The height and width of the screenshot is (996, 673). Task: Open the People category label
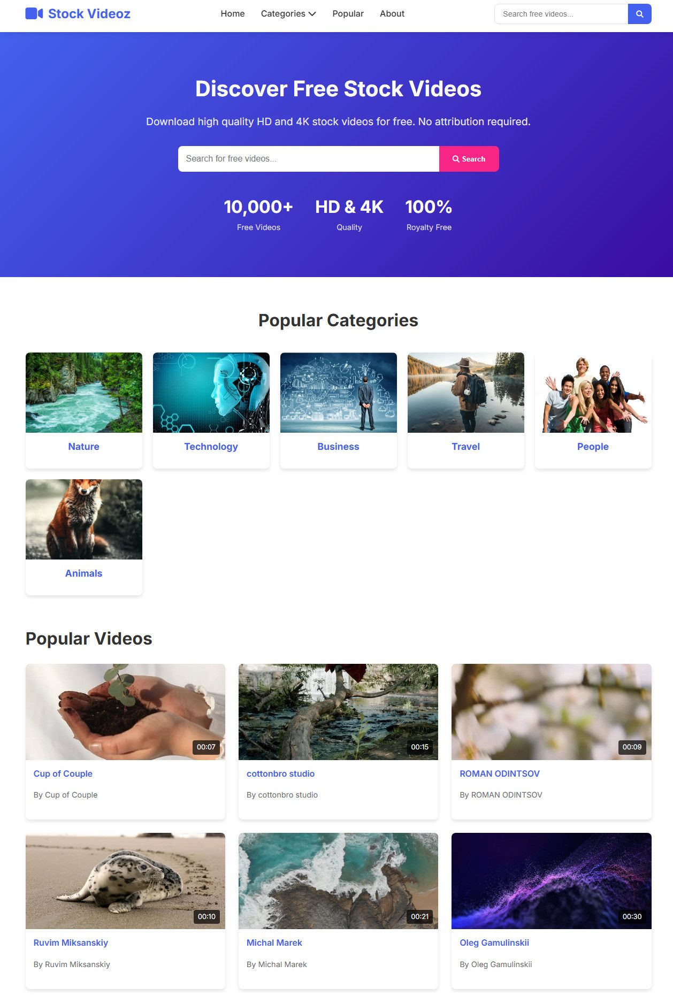pyautogui.click(x=593, y=447)
